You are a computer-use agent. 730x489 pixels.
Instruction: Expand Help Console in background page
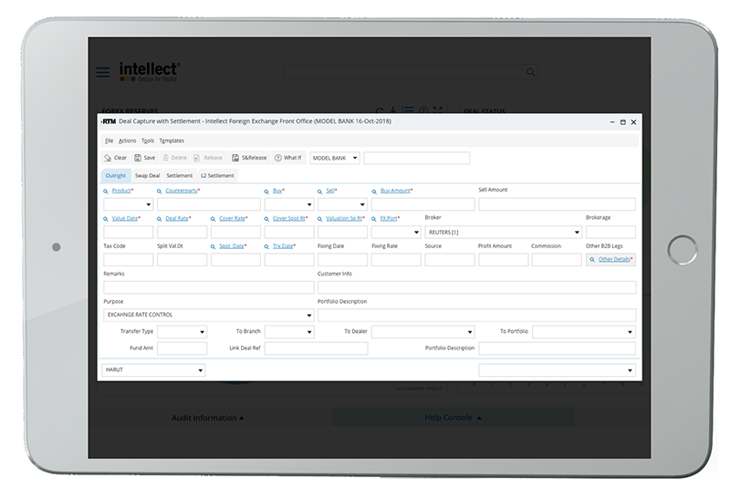[x=453, y=417]
